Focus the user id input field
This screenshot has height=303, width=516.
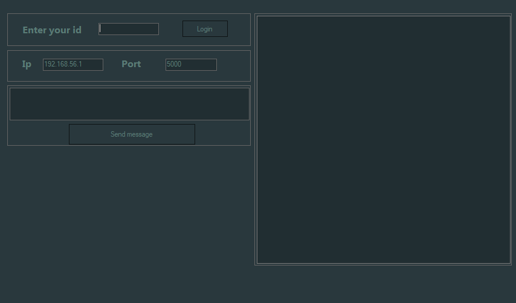(129, 29)
